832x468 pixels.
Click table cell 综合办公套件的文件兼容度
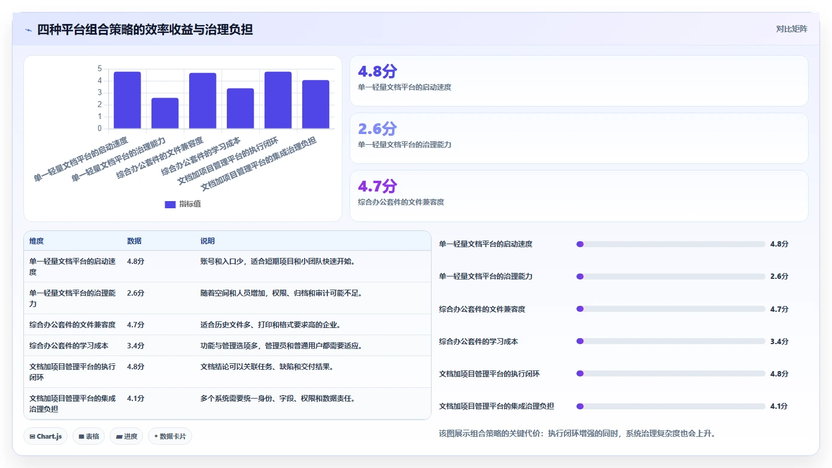coord(72,325)
